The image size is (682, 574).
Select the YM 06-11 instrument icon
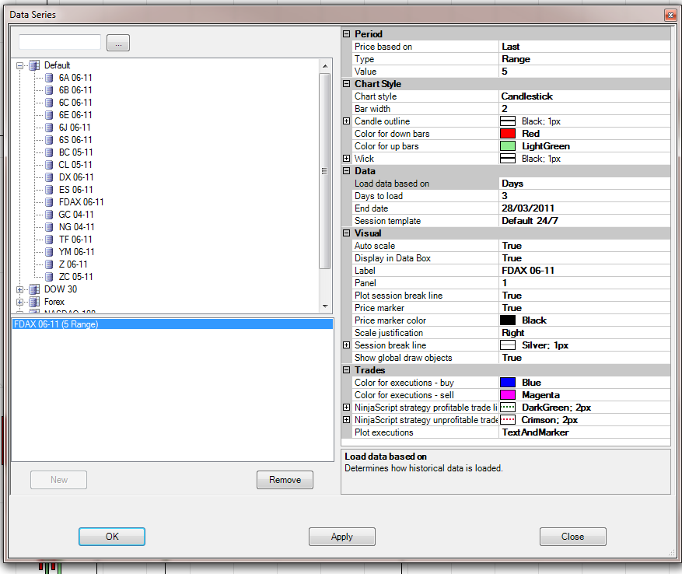[x=50, y=252]
